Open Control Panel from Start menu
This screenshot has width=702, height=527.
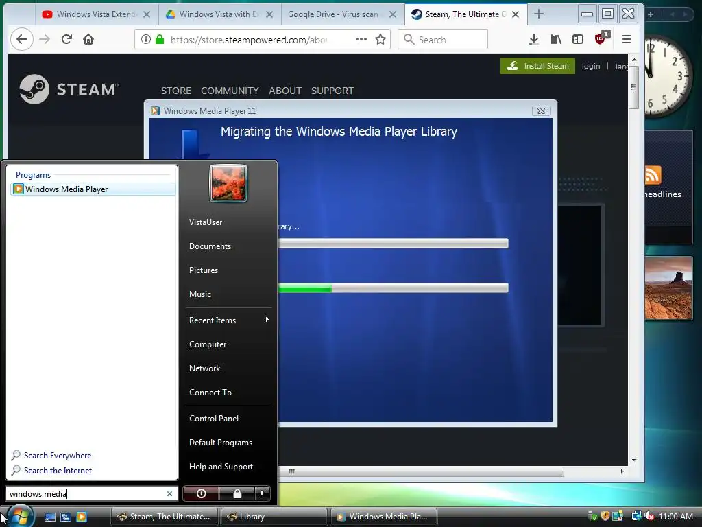tap(214, 419)
